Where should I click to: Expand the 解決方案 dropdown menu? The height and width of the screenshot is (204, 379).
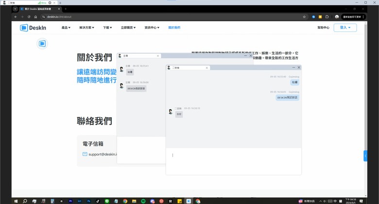tap(87, 28)
